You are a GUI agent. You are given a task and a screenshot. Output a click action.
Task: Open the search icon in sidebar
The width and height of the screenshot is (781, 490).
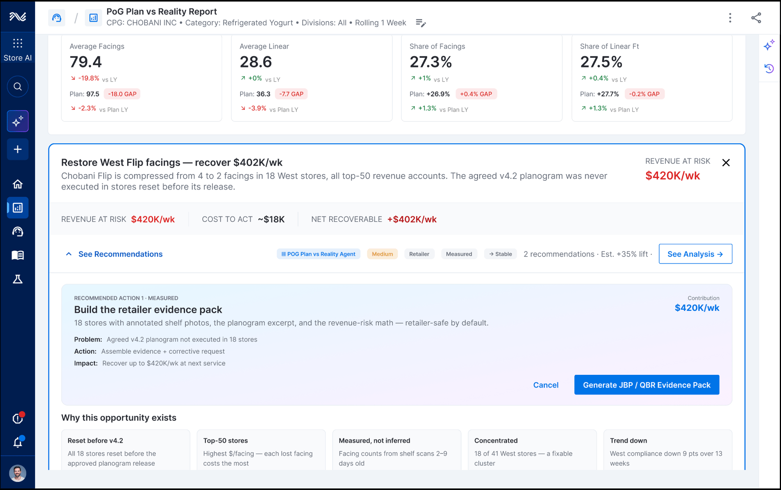click(x=18, y=87)
